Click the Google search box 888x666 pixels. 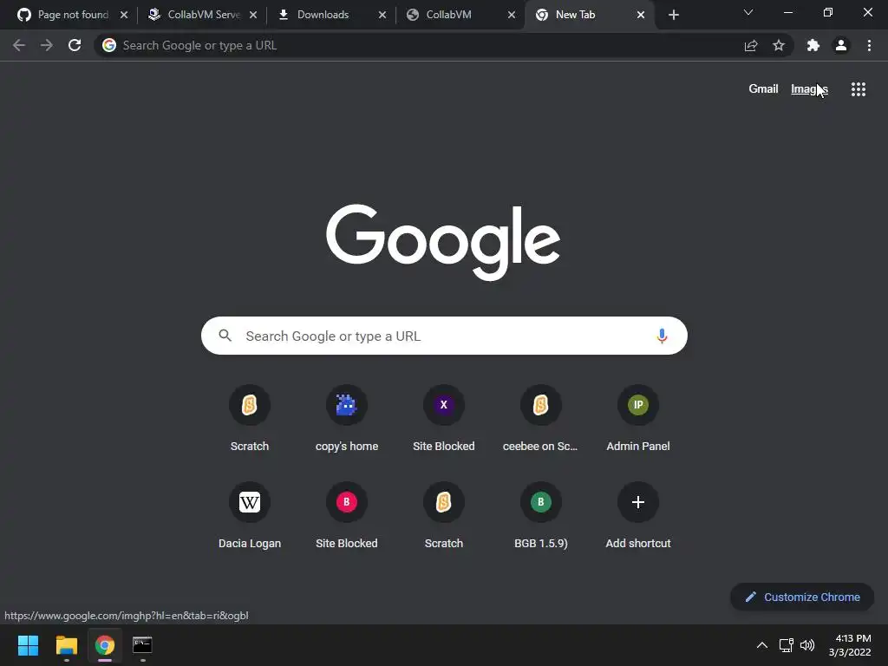pyautogui.click(x=444, y=336)
